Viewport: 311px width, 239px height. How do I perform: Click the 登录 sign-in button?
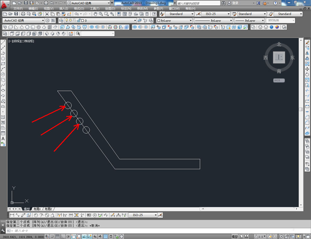pos(233,3)
